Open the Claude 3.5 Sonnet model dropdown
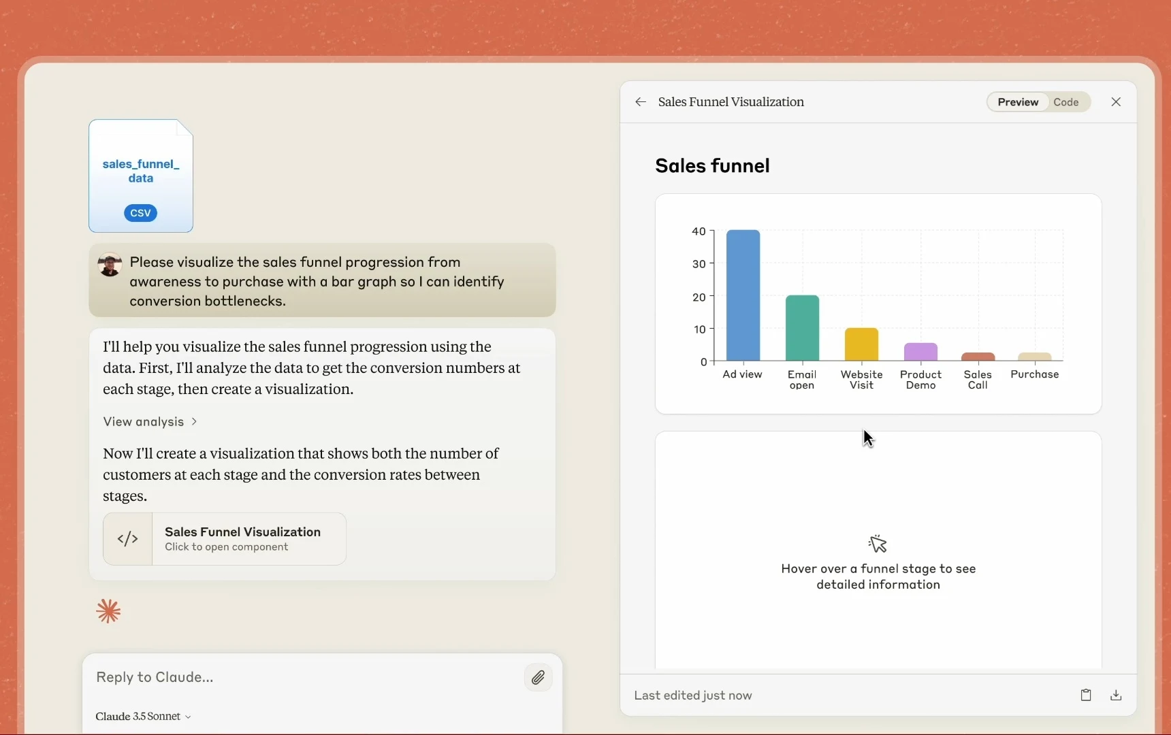The image size is (1171, 735). point(143,716)
